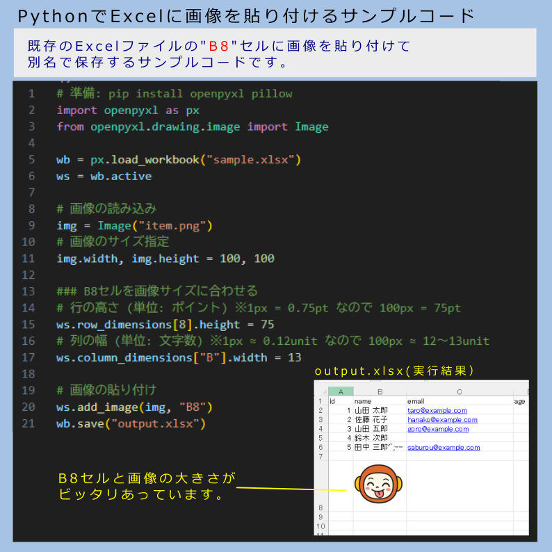
Task: Click the monkey image in cell B8
Action: pos(378,484)
